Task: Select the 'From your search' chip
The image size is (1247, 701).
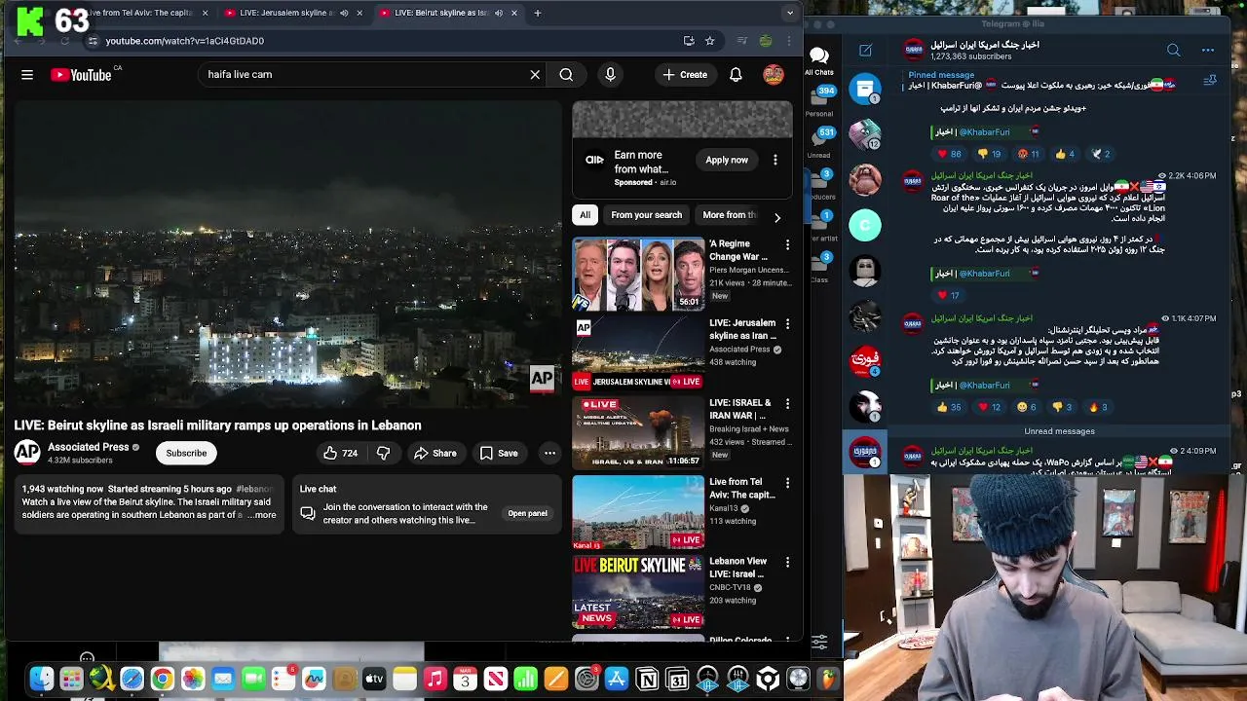Action: point(647,215)
